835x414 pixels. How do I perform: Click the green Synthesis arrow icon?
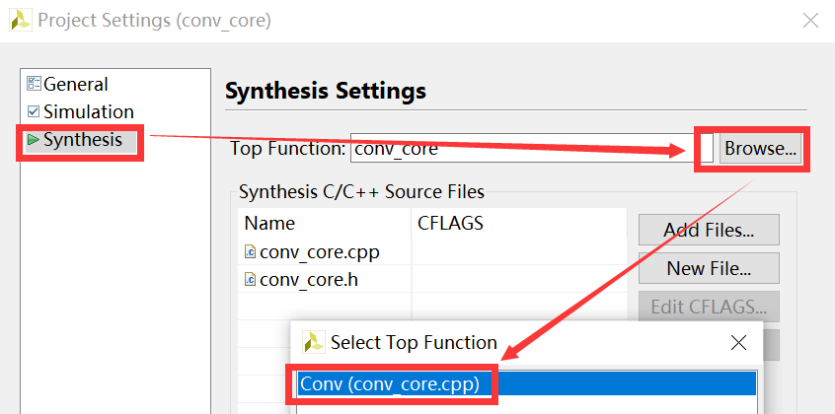(34, 140)
